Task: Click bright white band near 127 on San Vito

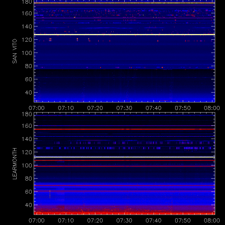Action: (x=124, y=35)
